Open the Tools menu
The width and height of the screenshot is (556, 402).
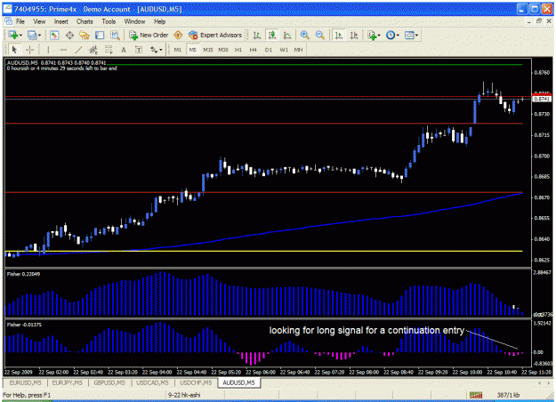109,21
